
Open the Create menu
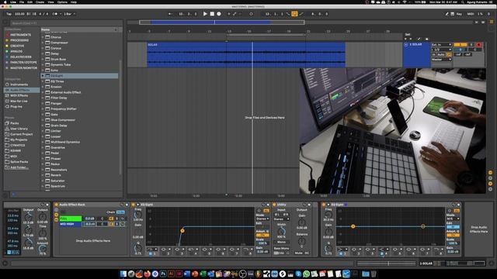40,2
